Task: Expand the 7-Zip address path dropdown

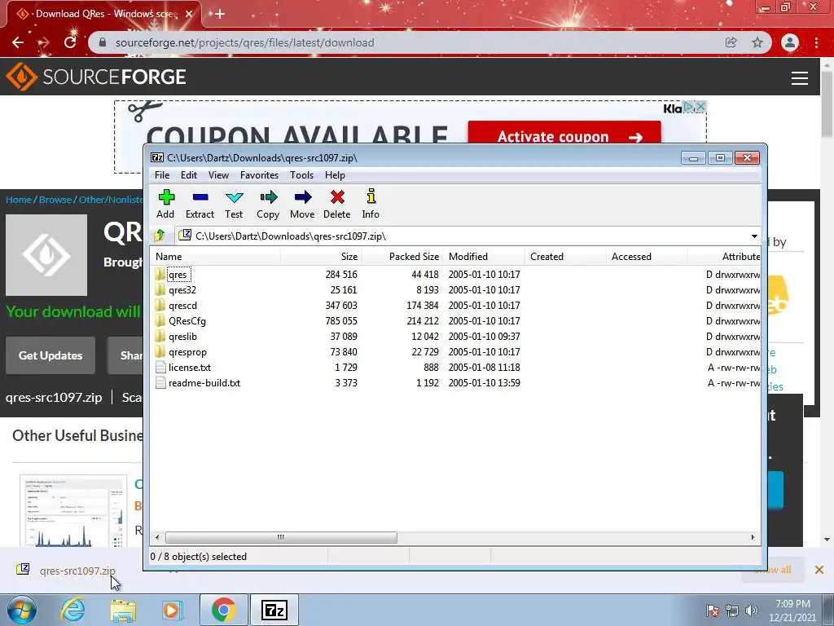Action: (753, 236)
